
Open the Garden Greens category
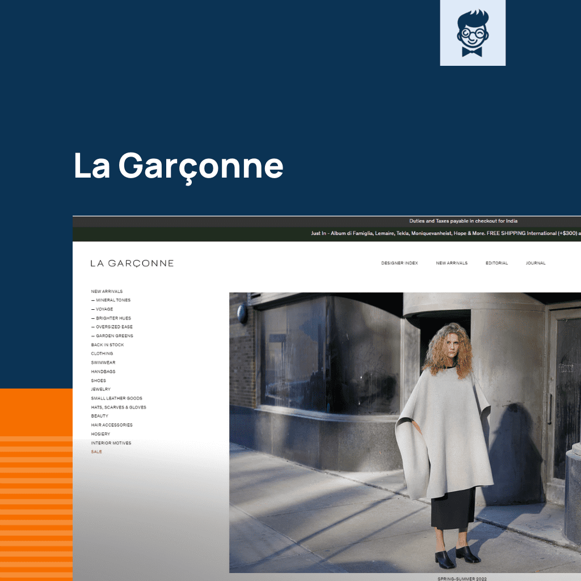click(112, 336)
